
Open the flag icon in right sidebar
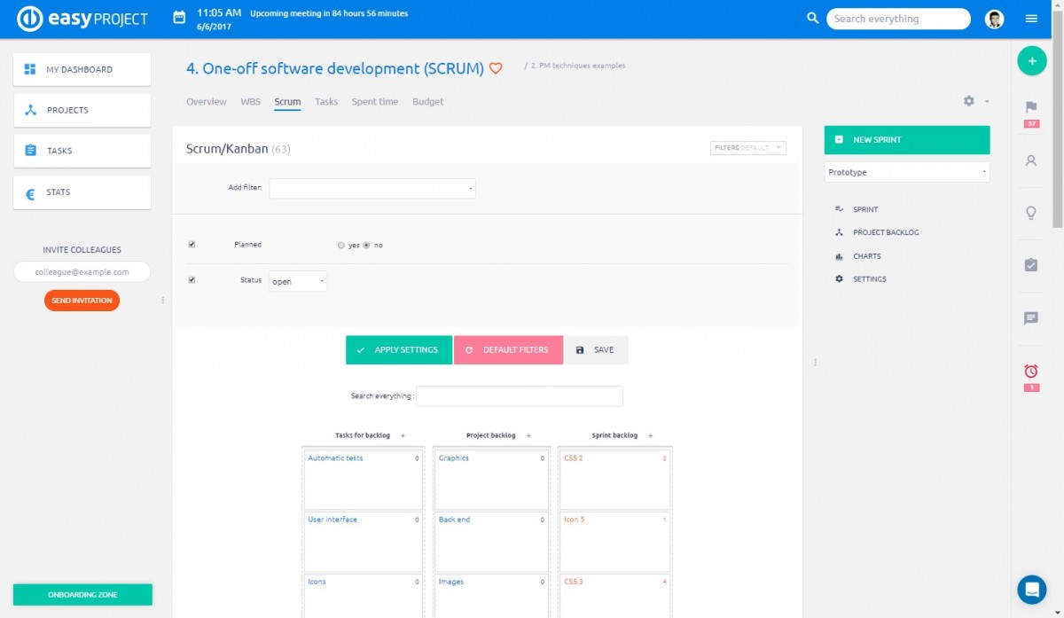click(1030, 107)
